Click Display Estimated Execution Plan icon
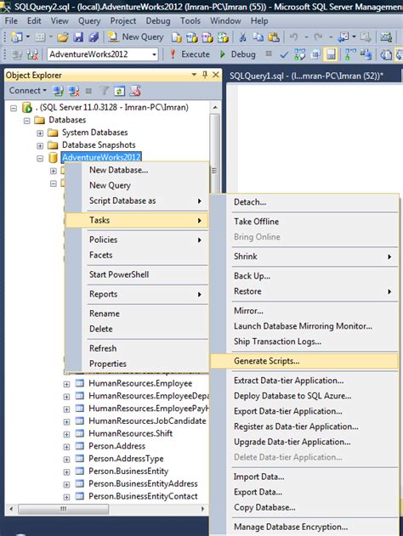Image resolution: width=403 pixels, height=536 pixels. 299,54
